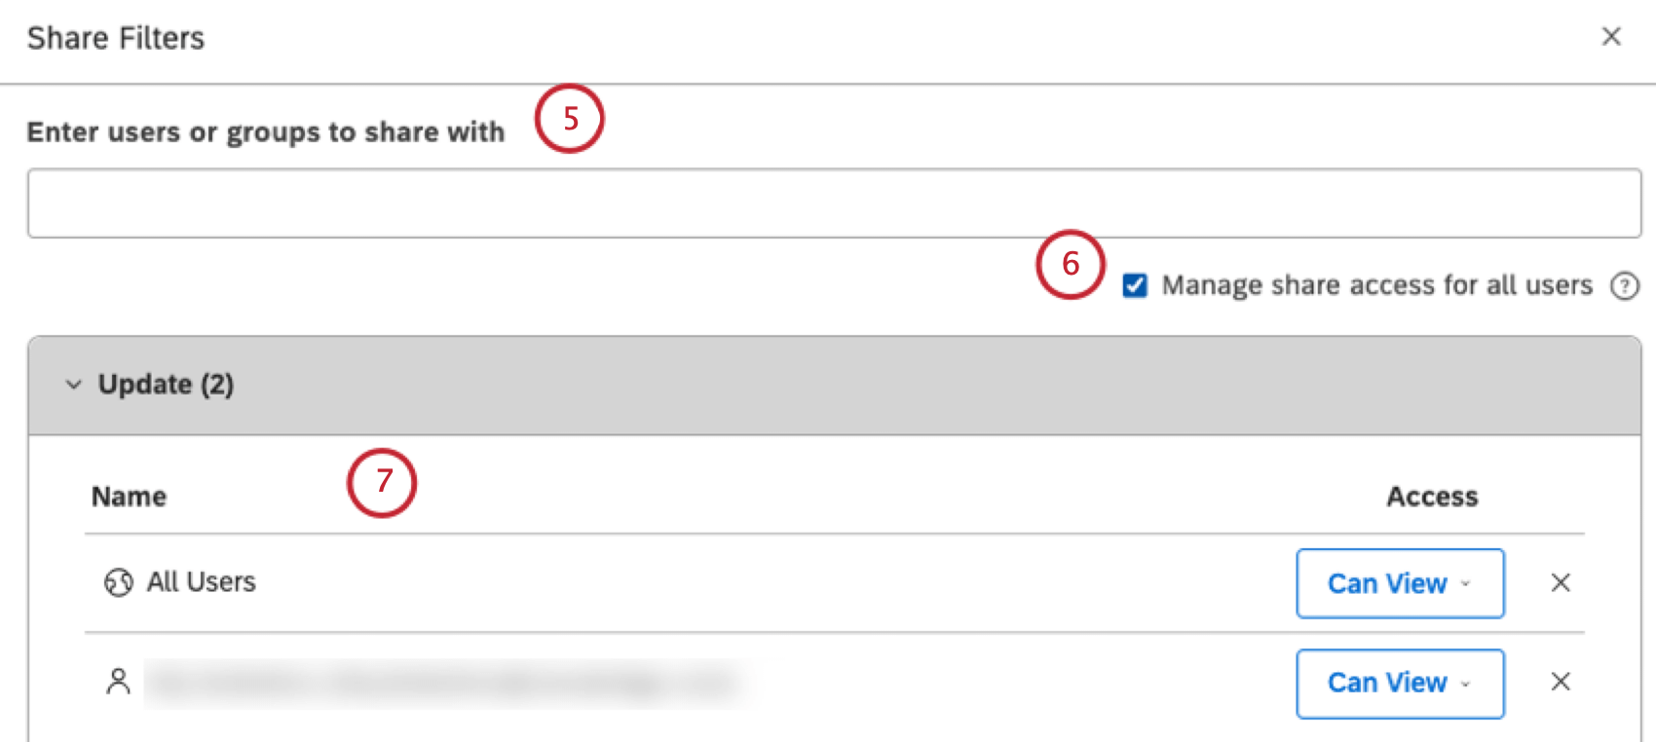Click the Name column header

[128, 496]
